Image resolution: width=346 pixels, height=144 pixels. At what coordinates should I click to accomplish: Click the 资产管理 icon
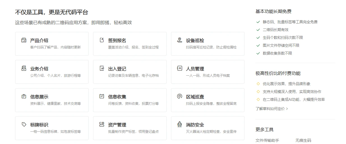click(102, 124)
